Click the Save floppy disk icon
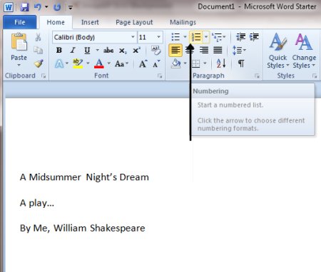Viewport: 321px width, 272px height. pyautogui.click(x=24, y=7)
